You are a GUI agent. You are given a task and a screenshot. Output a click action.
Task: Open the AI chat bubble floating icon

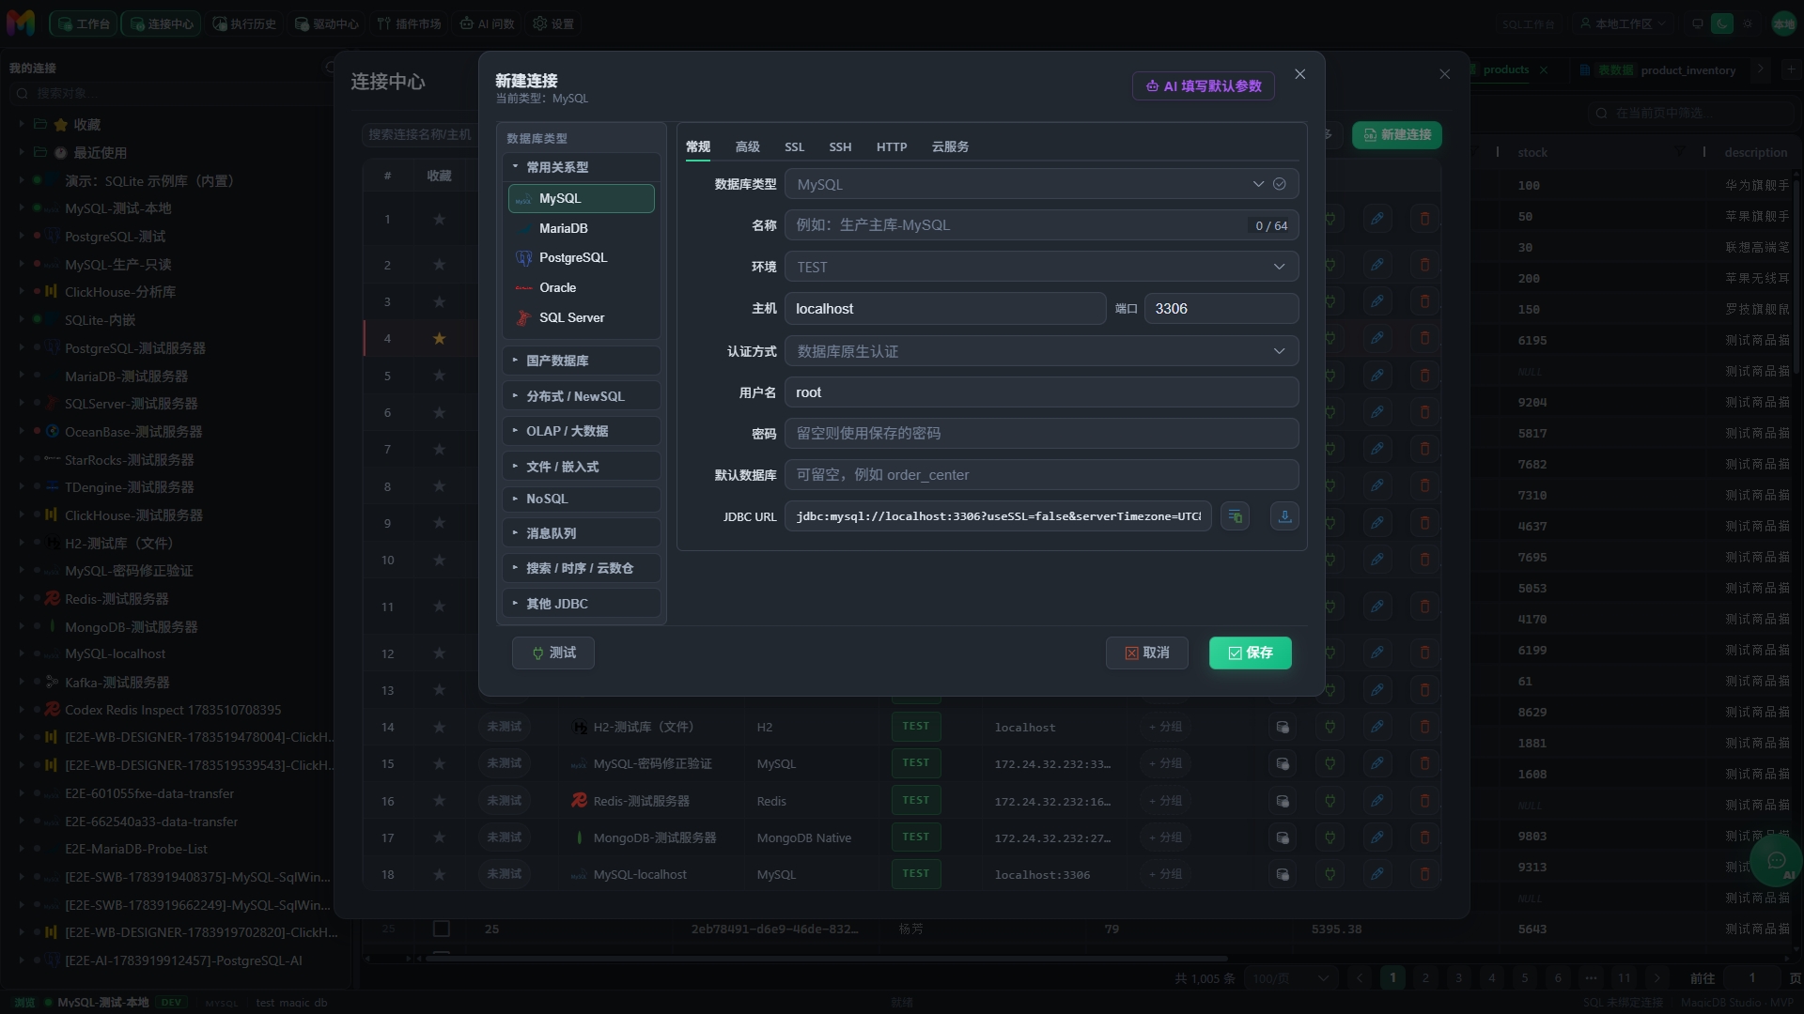point(1777,860)
